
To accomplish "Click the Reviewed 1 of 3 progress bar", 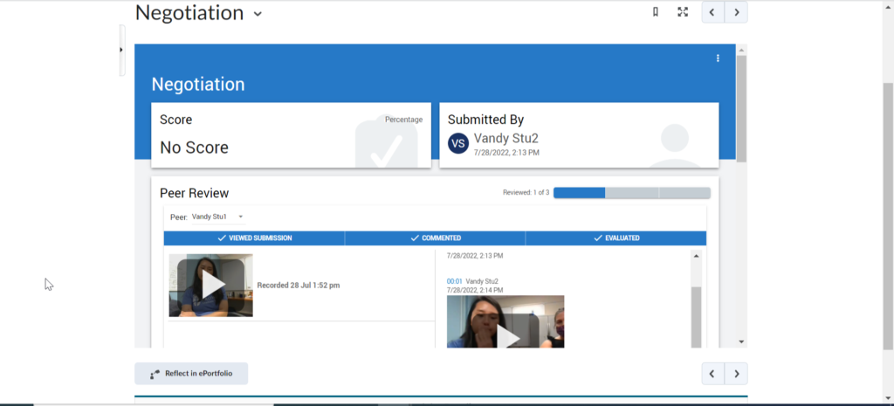I will [631, 193].
